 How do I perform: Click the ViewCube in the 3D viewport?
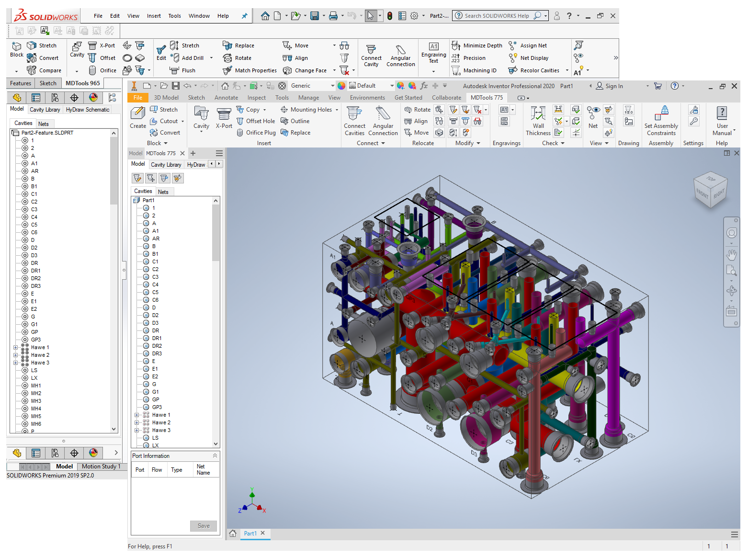(x=711, y=189)
